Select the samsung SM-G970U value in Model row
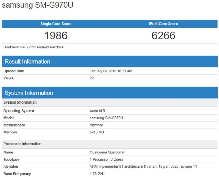Screen dimensions: 219x177 click(106, 118)
